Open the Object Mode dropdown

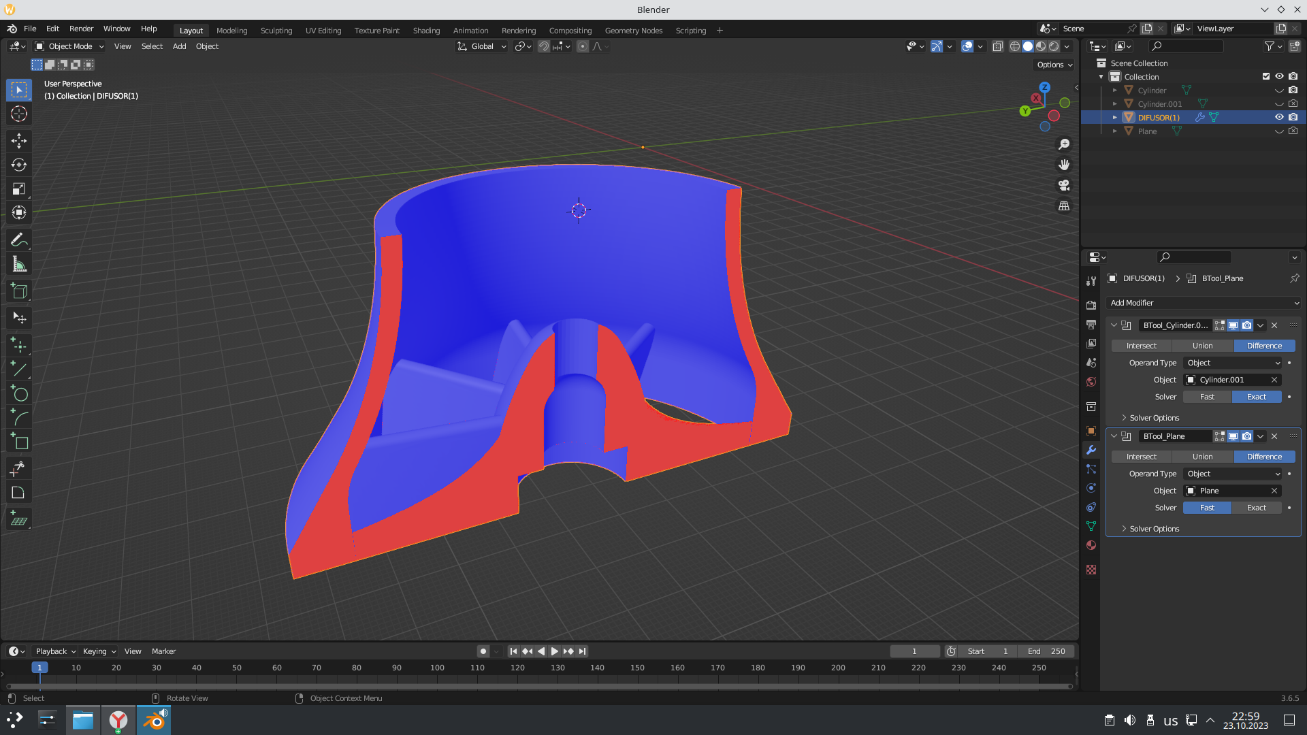69,46
